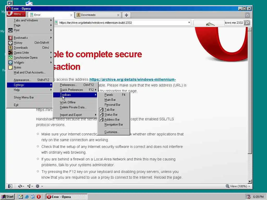The height and width of the screenshot is (200, 267).
Task: Click the address bar URL field
Action: coord(123,23)
